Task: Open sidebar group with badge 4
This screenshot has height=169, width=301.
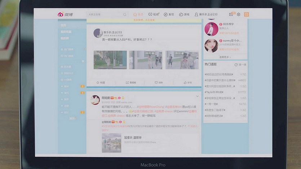Action: [x=72, y=93]
